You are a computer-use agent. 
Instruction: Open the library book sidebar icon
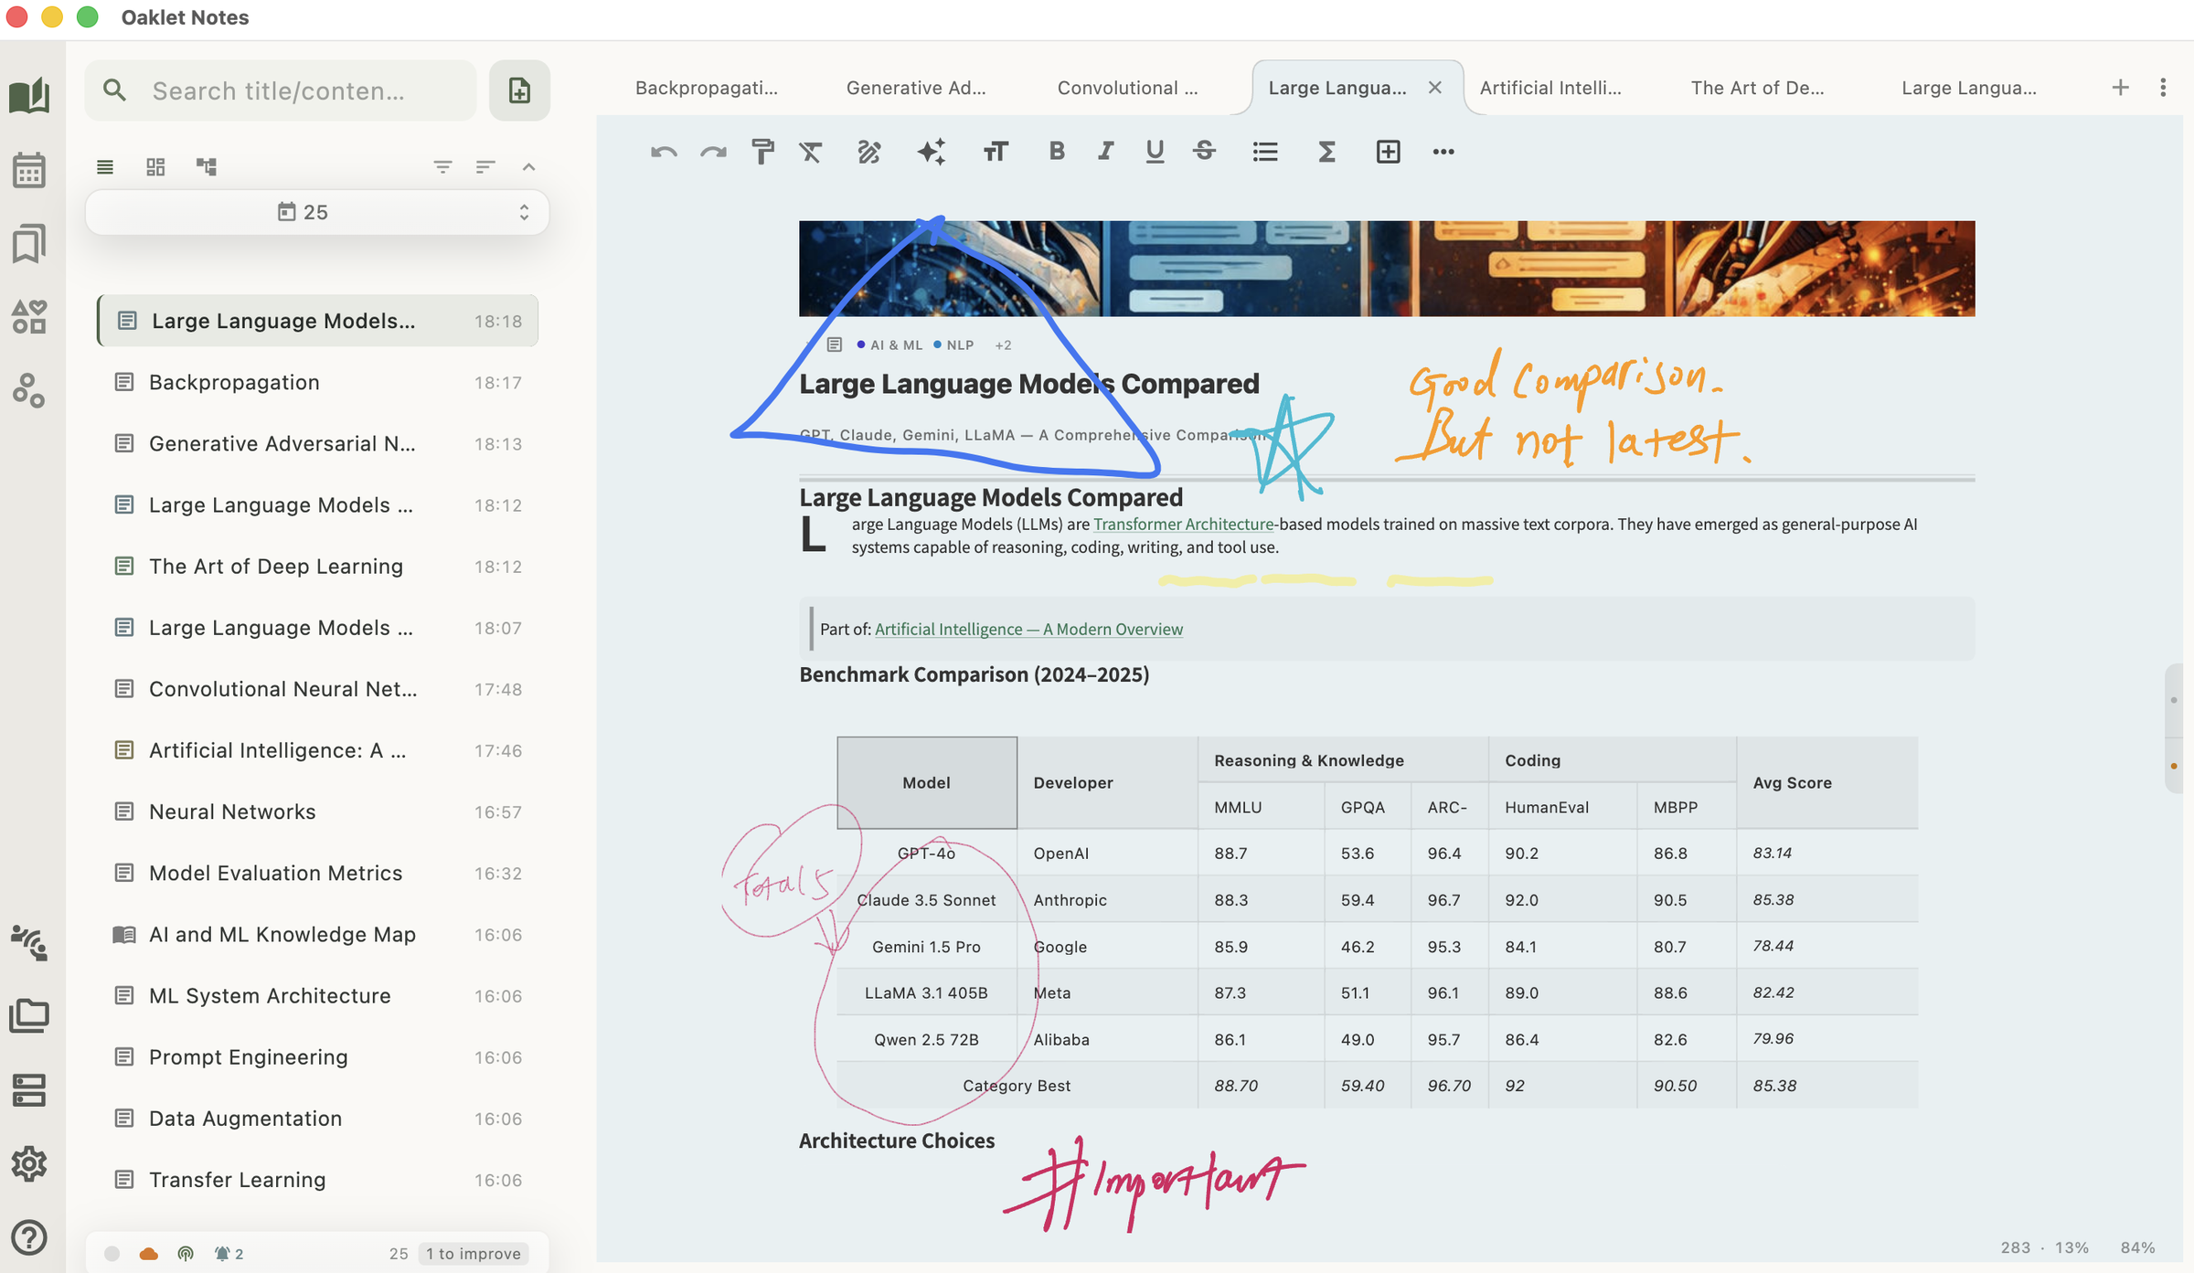point(29,95)
